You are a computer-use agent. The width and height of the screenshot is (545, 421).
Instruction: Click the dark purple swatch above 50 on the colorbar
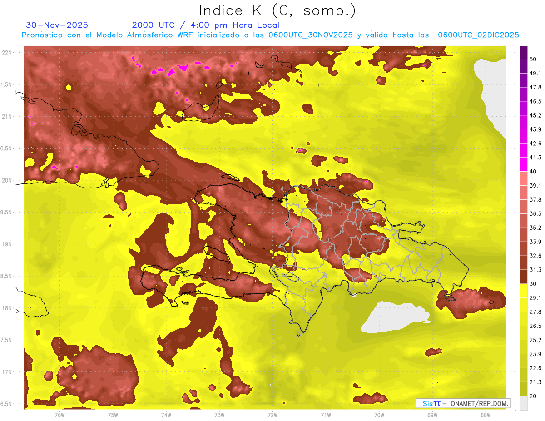(524, 53)
